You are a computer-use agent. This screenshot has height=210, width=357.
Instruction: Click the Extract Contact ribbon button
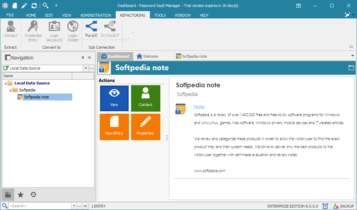pyautogui.click(x=10, y=29)
